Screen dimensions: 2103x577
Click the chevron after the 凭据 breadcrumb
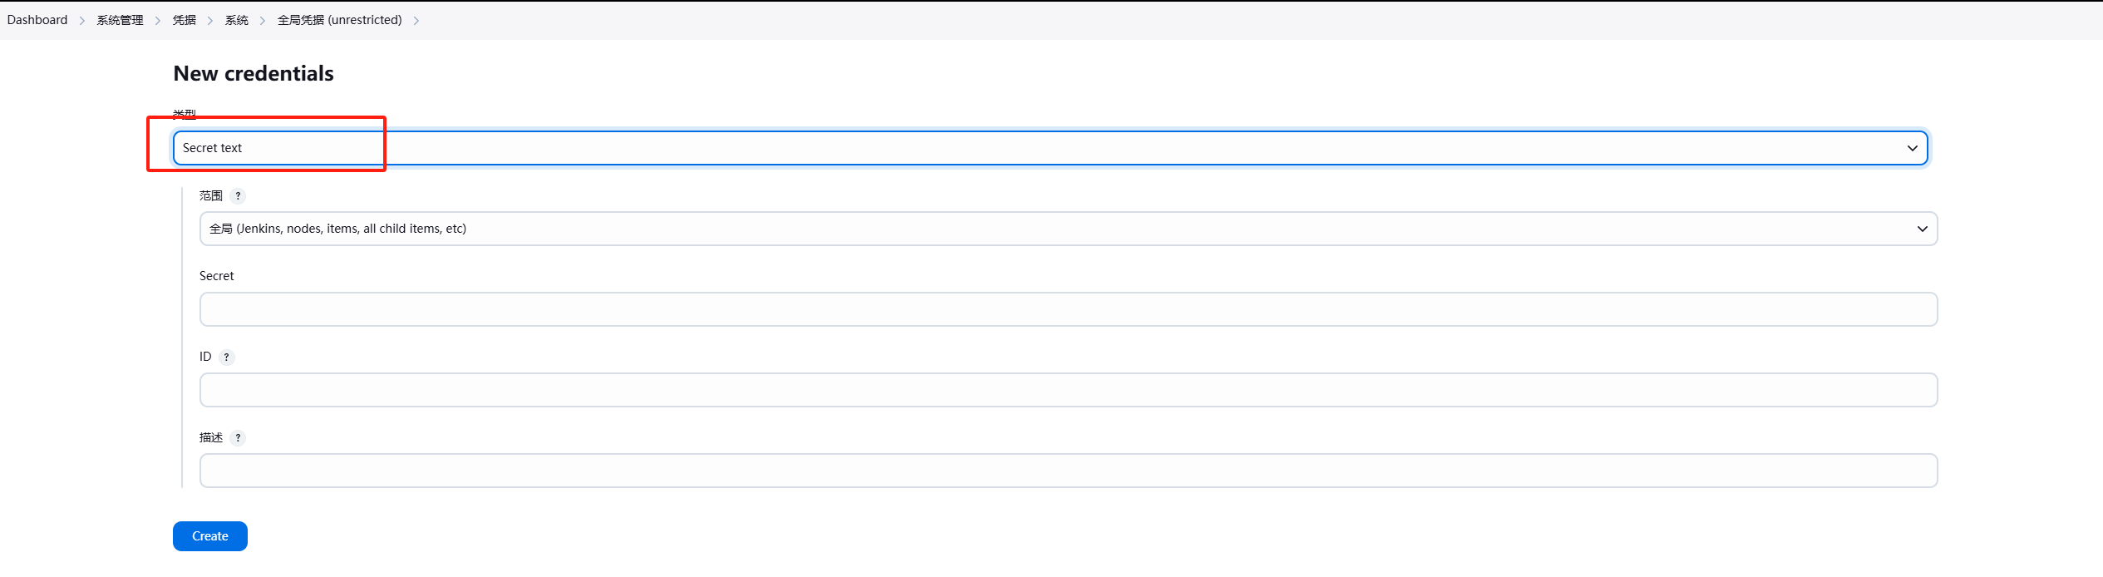click(x=210, y=21)
